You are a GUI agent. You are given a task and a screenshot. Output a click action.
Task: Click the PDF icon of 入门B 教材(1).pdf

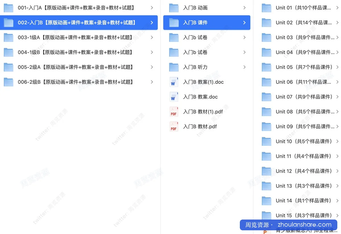pos(174,112)
